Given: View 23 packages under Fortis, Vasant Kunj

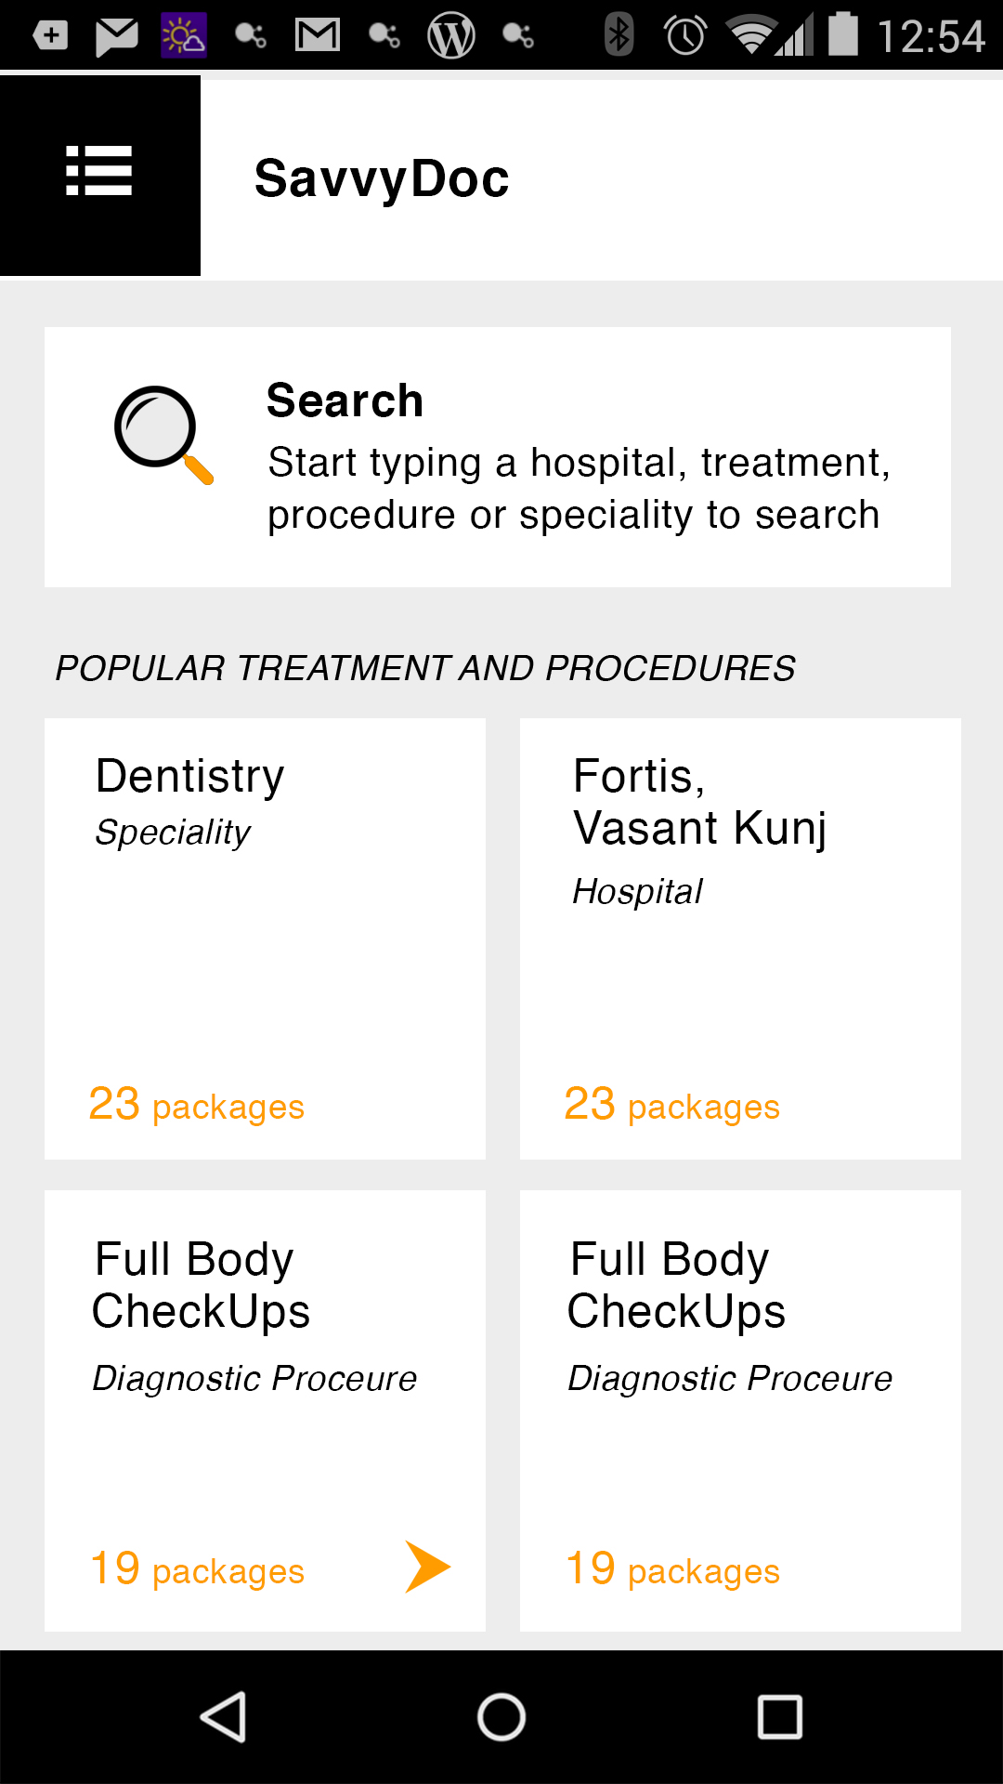Looking at the screenshot, I should tap(672, 1105).
